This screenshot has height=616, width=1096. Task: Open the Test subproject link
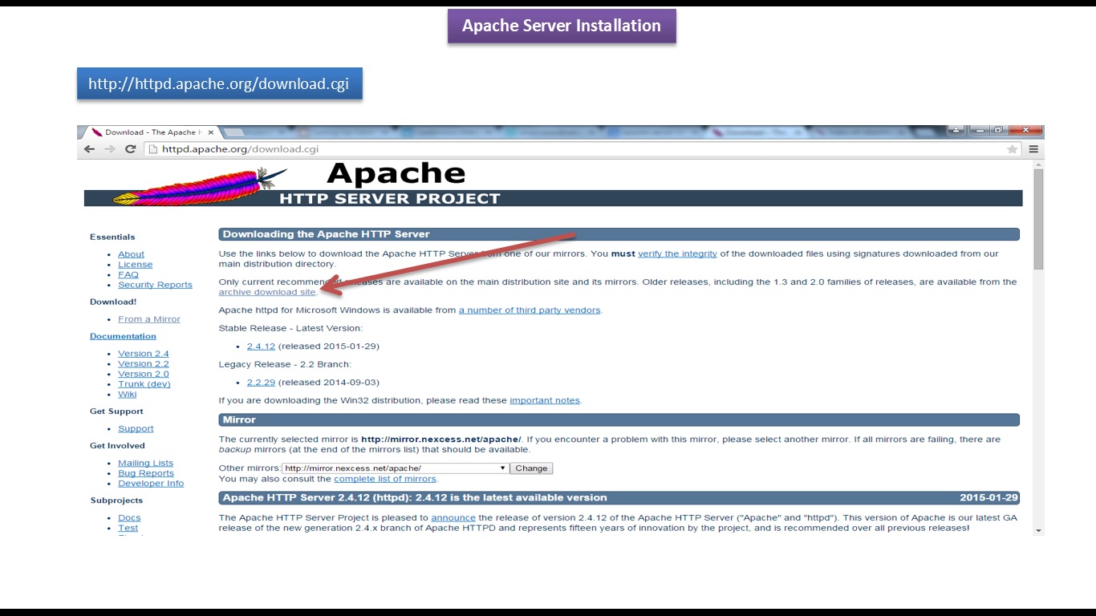[128, 528]
